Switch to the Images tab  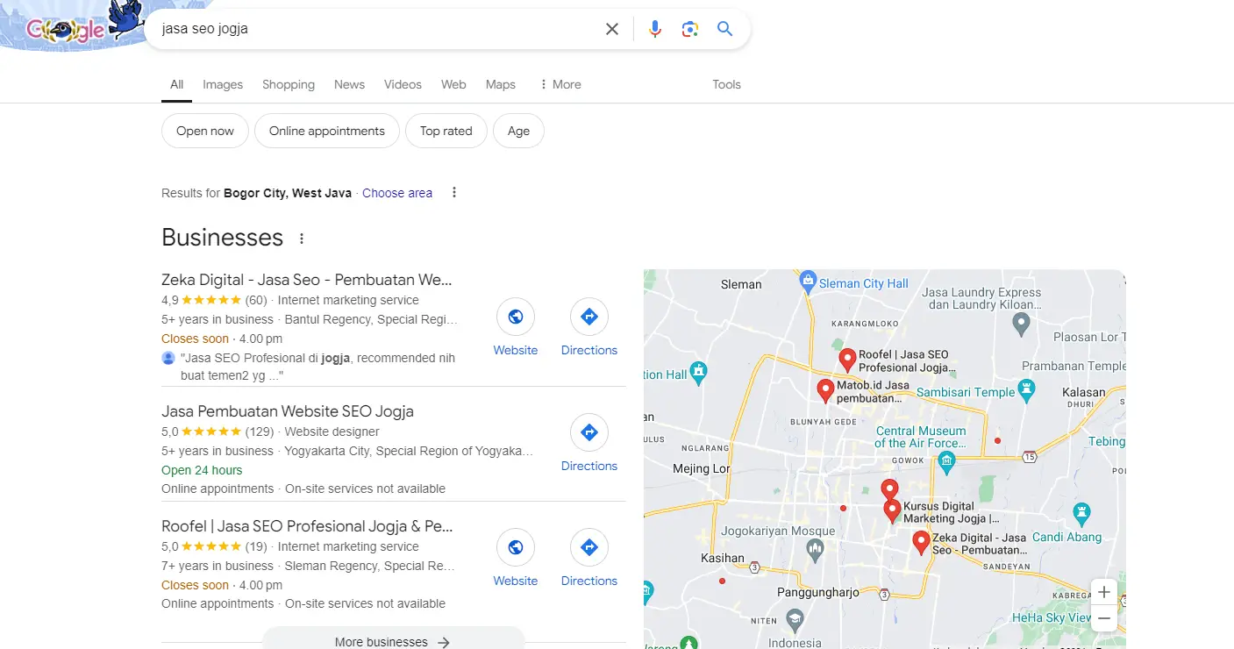pos(223,84)
